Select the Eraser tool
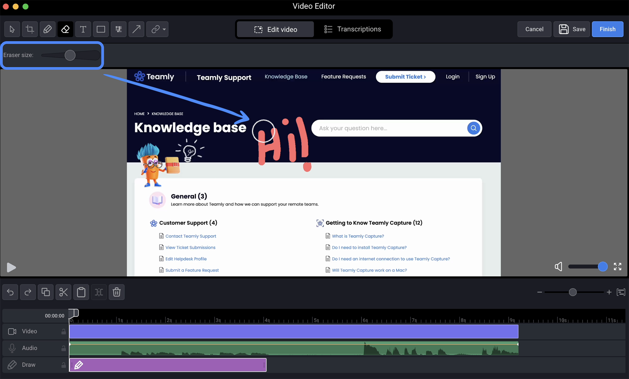629x379 pixels. [x=65, y=29]
